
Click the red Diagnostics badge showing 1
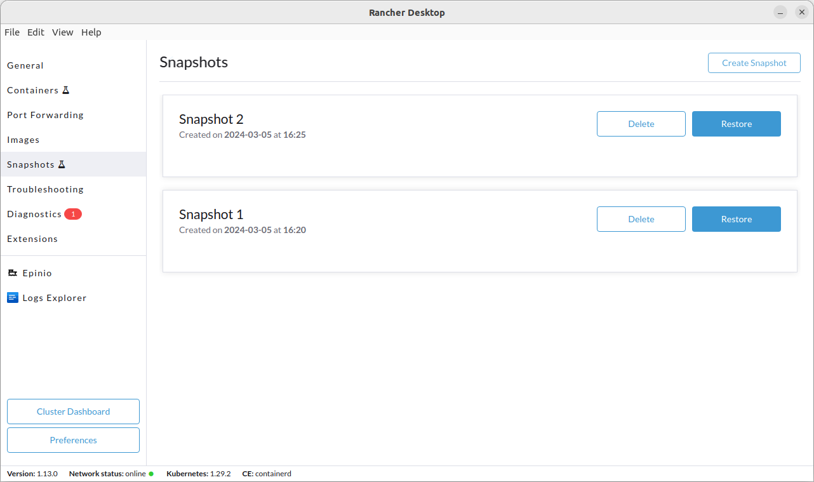(x=73, y=214)
